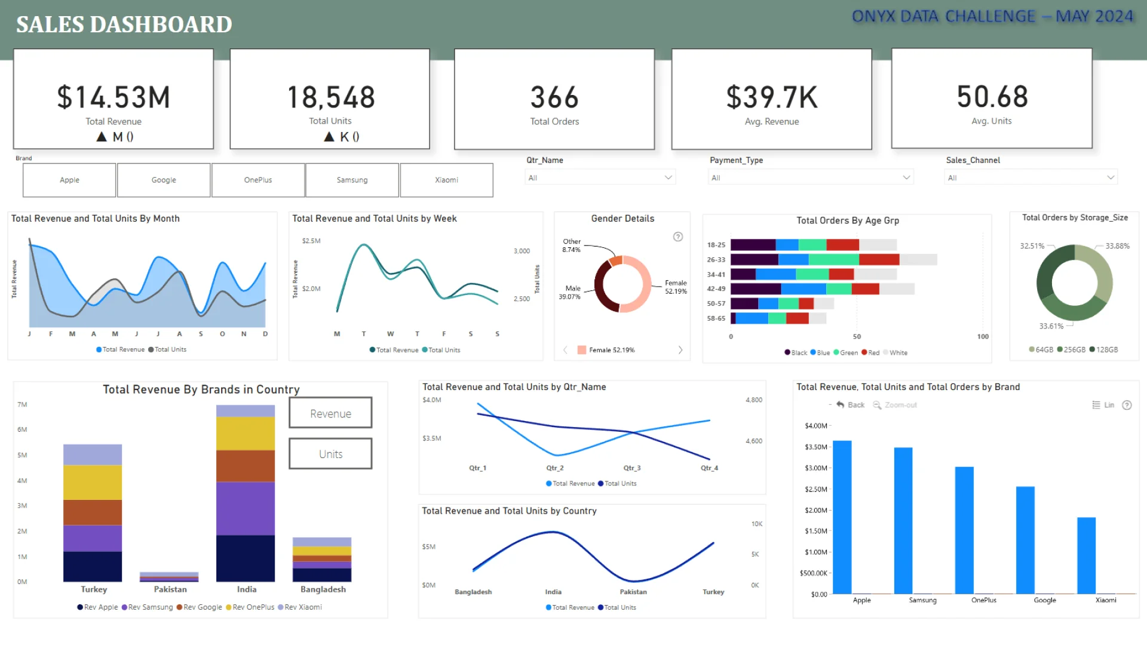
Task: Select the Google brand button
Action: point(164,180)
